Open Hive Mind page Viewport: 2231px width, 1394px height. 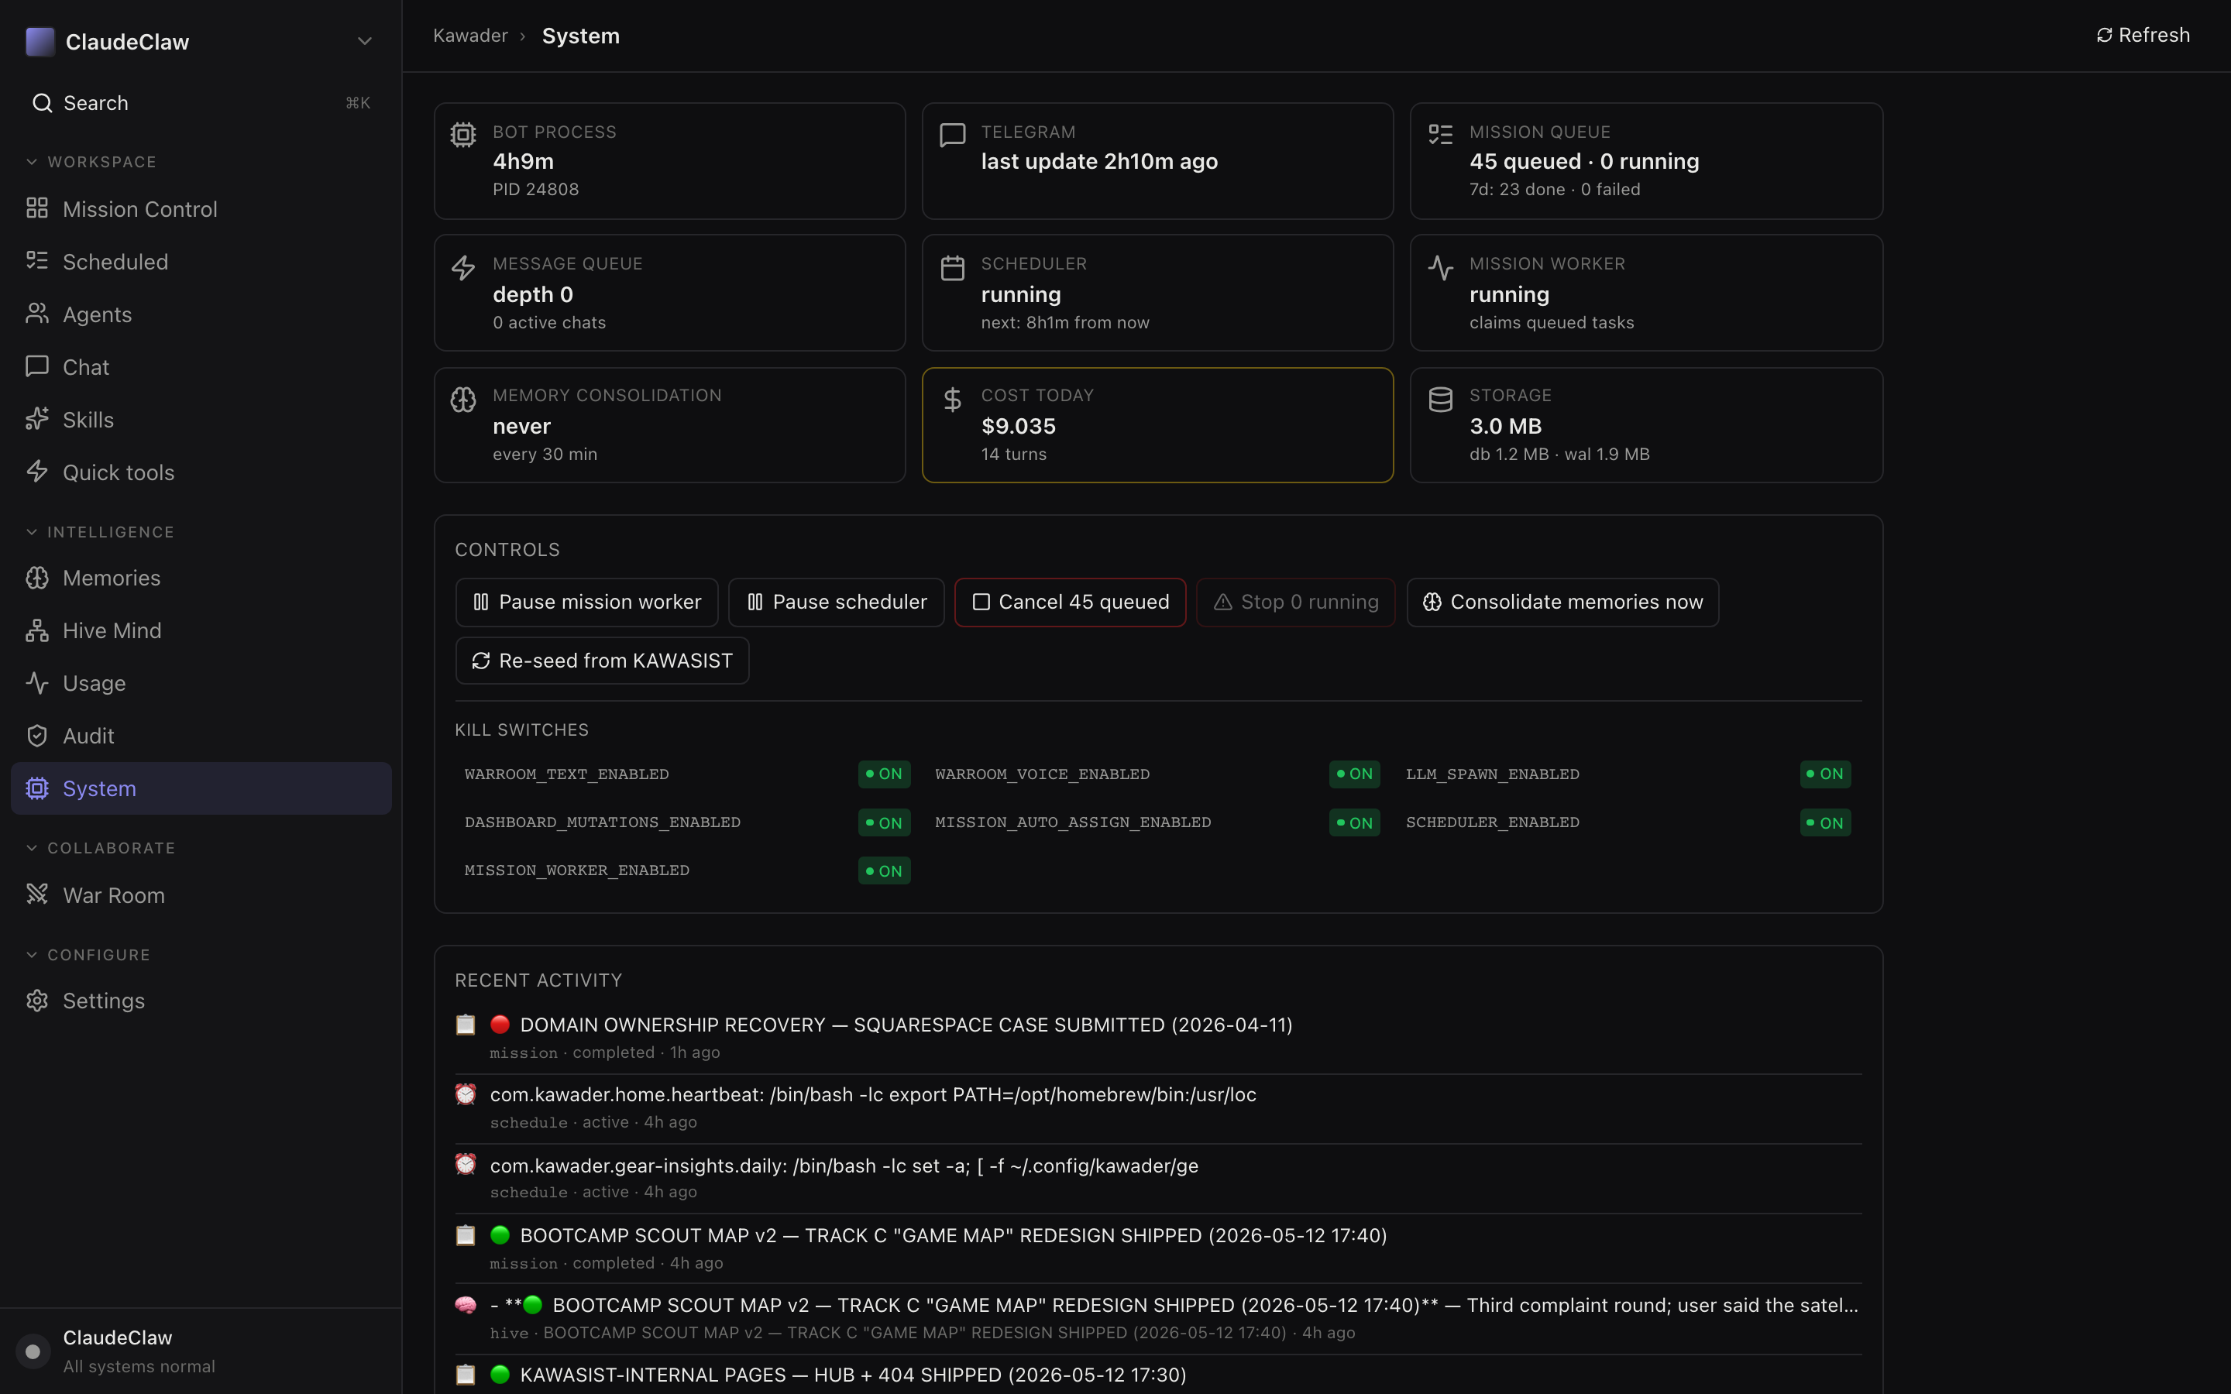click(x=201, y=630)
